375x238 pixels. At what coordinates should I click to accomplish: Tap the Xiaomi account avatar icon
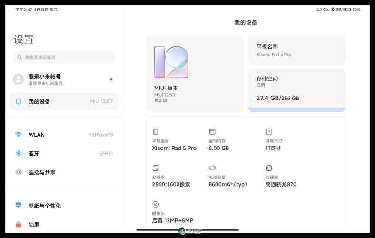point(19,79)
